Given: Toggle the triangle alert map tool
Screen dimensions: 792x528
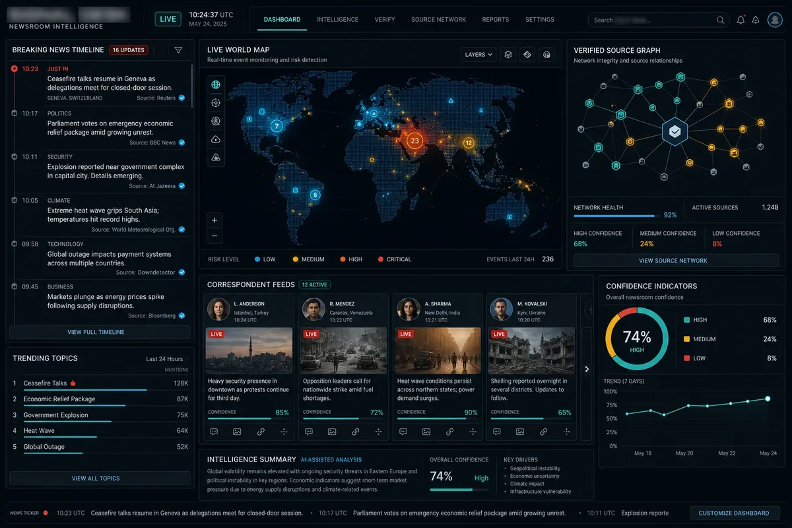Looking at the screenshot, I should (215, 158).
